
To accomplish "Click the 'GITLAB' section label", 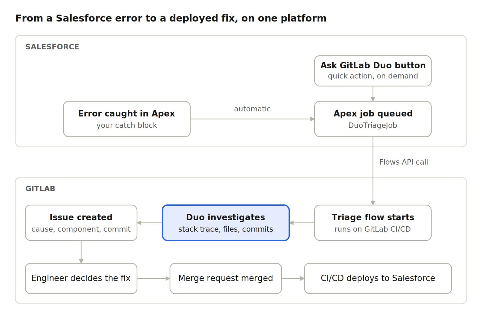I will tap(40, 189).
